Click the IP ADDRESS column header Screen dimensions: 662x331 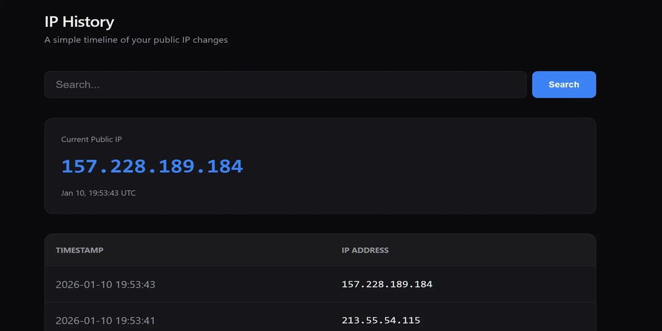point(365,250)
